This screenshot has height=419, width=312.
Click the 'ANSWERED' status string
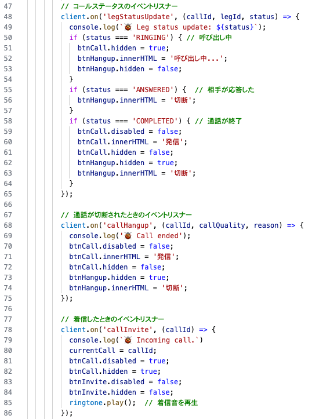click(153, 89)
